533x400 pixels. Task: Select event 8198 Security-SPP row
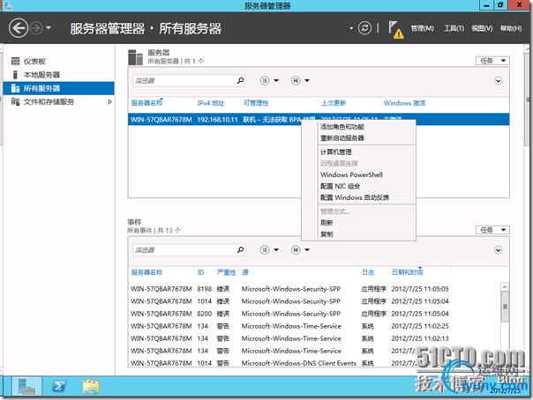(x=289, y=289)
